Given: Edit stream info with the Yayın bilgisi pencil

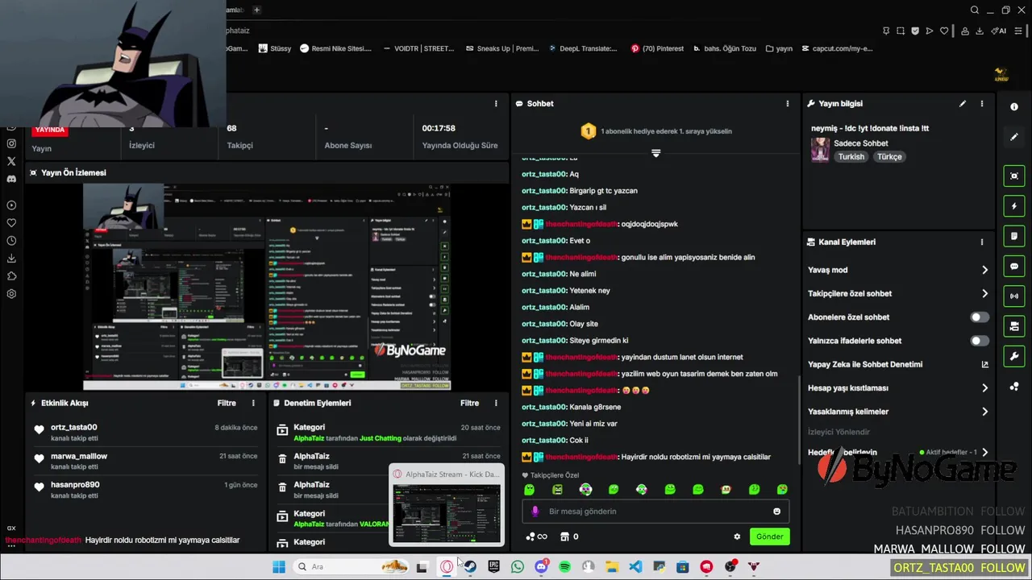Looking at the screenshot, I should [962, 103].
